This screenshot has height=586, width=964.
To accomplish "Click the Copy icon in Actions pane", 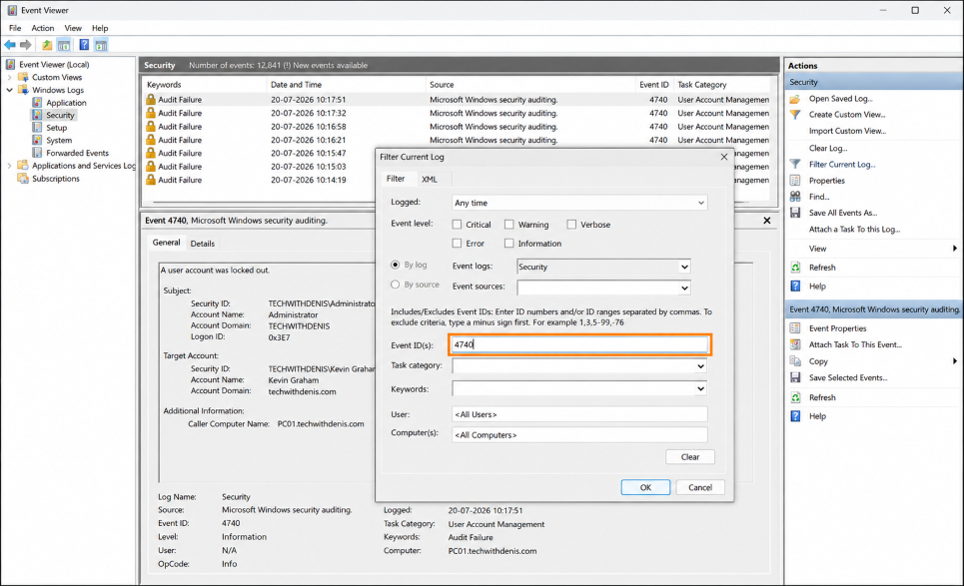I will point(795,361).
